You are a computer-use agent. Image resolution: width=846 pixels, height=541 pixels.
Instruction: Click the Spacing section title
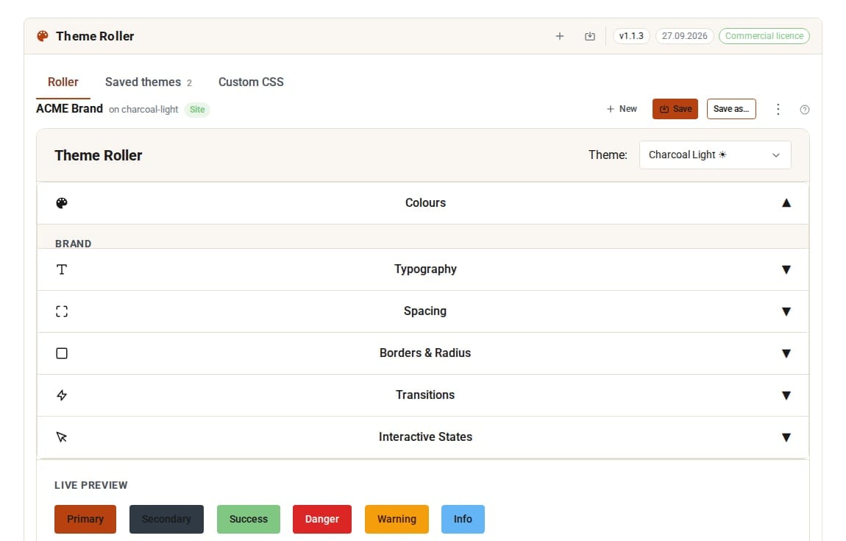point(425,311)
